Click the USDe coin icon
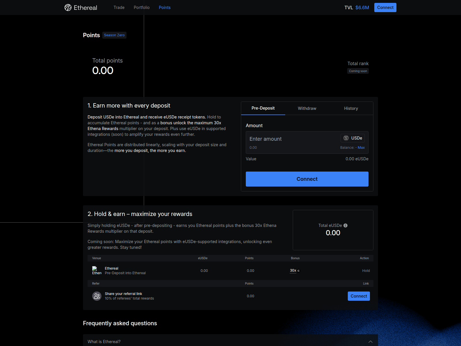Viewport: 461px width, 346px height. click(x=346, y=138)
